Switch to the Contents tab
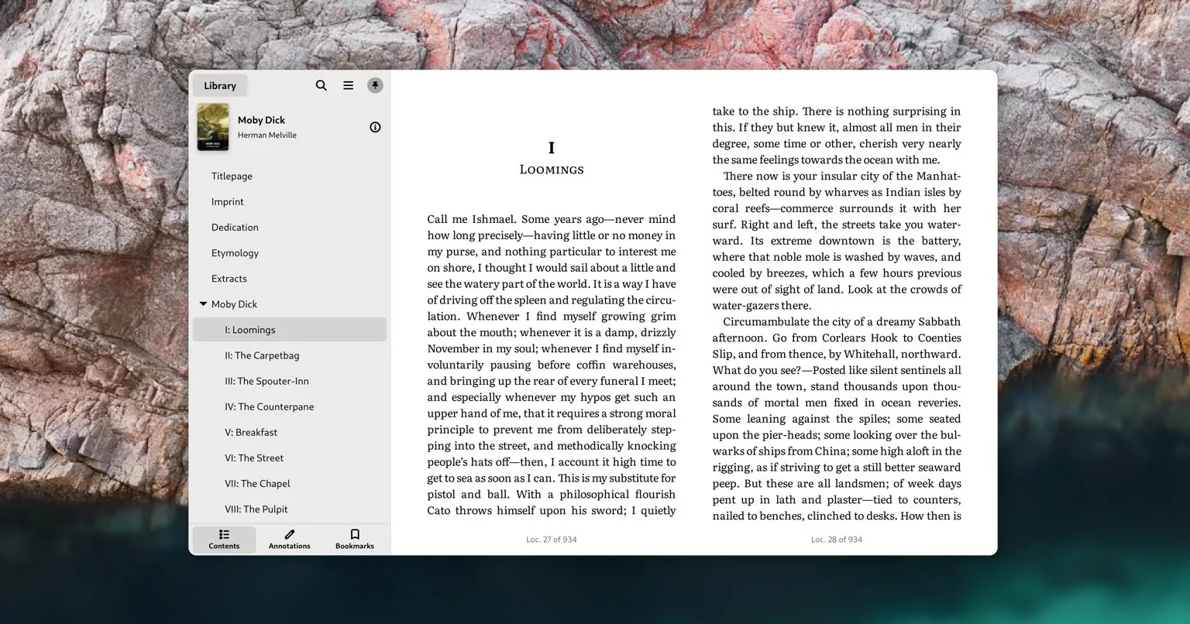 (x=224, y=539)
